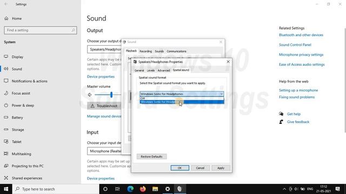Click the Sound app taskbar icon
This screenshot has width=346, height=194.
click(179, 189)
